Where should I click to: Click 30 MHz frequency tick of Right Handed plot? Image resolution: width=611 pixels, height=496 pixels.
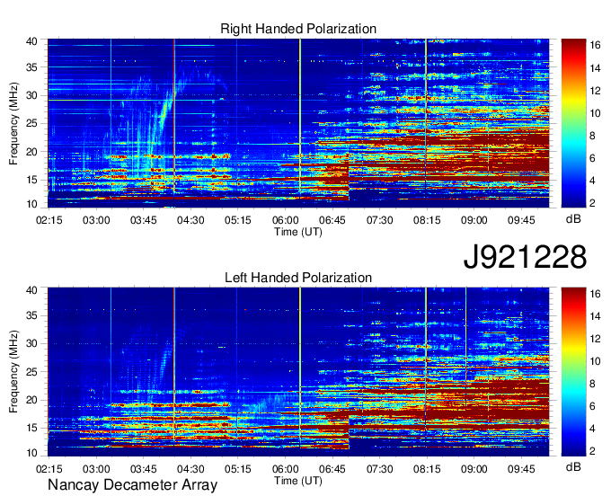[32, 95]
